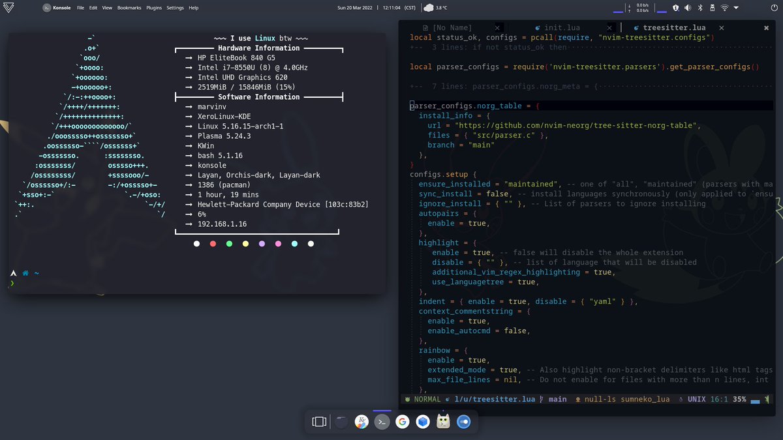Click the green color dot in neofetch
The height and width of the screenshot is (440, 783).
[x=229, y=244]
